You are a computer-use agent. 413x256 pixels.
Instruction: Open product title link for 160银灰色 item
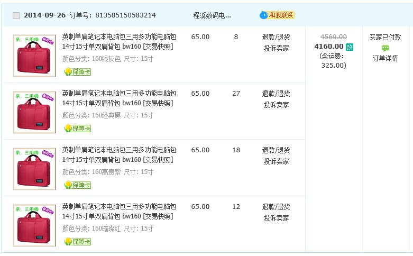119,42
